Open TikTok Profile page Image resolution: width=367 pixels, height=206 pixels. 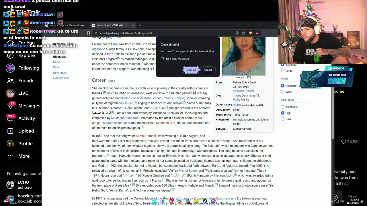click(x=19, y=144)
